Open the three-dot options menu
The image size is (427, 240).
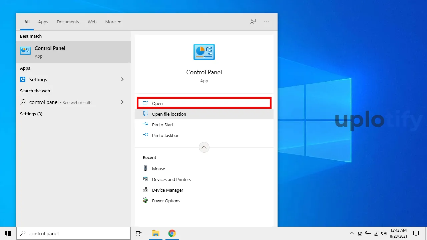tap(267, 22)
